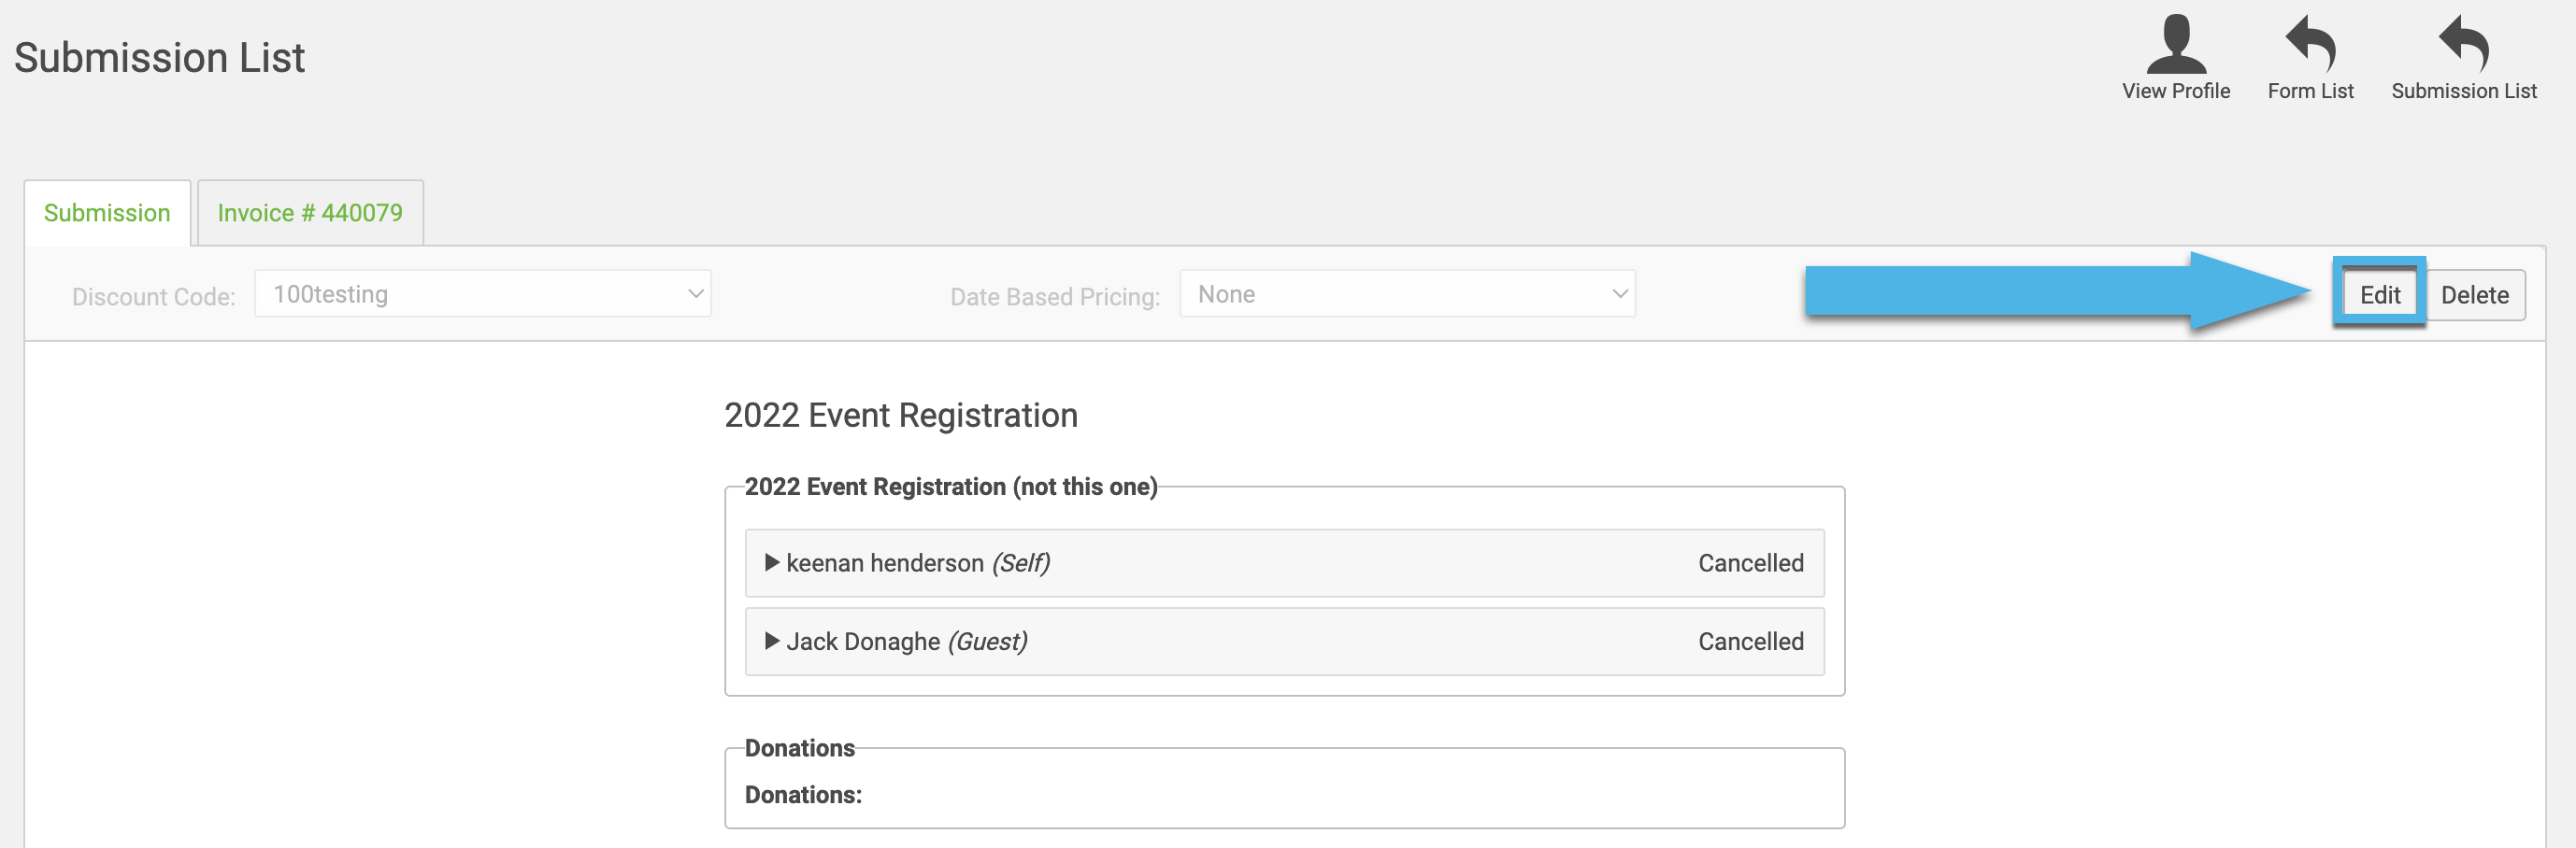Click the 'Discount Code:' label
This screenshot has width=2576, height=848.
coord(153,297)
